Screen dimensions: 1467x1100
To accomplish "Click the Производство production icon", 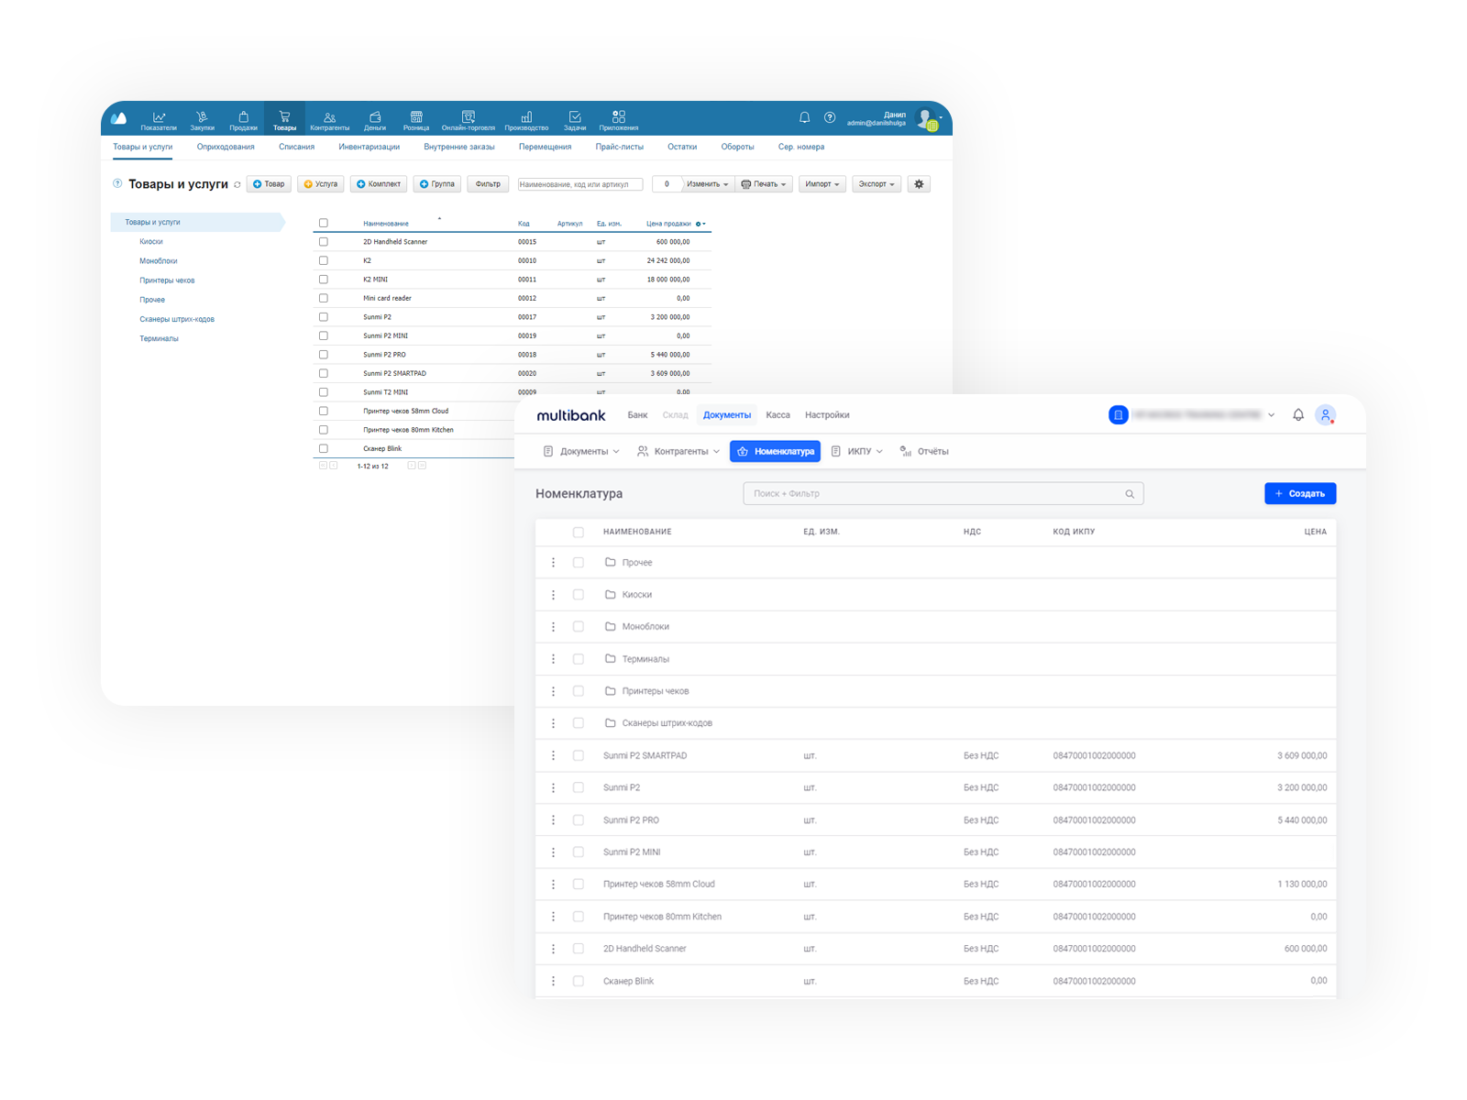I will pyautogui.click(x=526, y=119).
